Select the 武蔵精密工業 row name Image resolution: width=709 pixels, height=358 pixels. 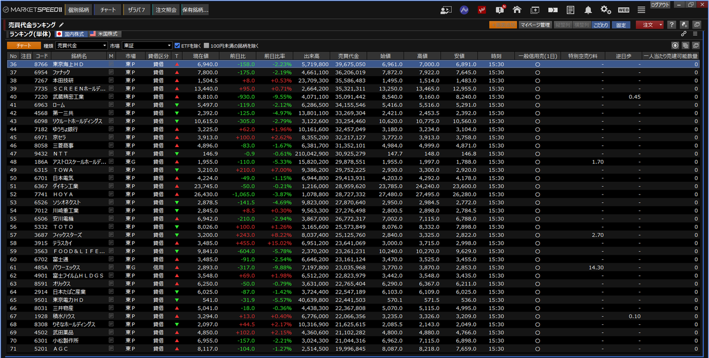coord(68,96)
